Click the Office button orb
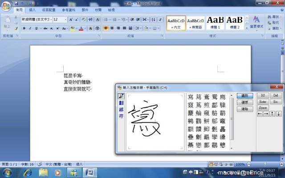Image resolution: width=285 pixels, height=178 pixels. point(7,6)
